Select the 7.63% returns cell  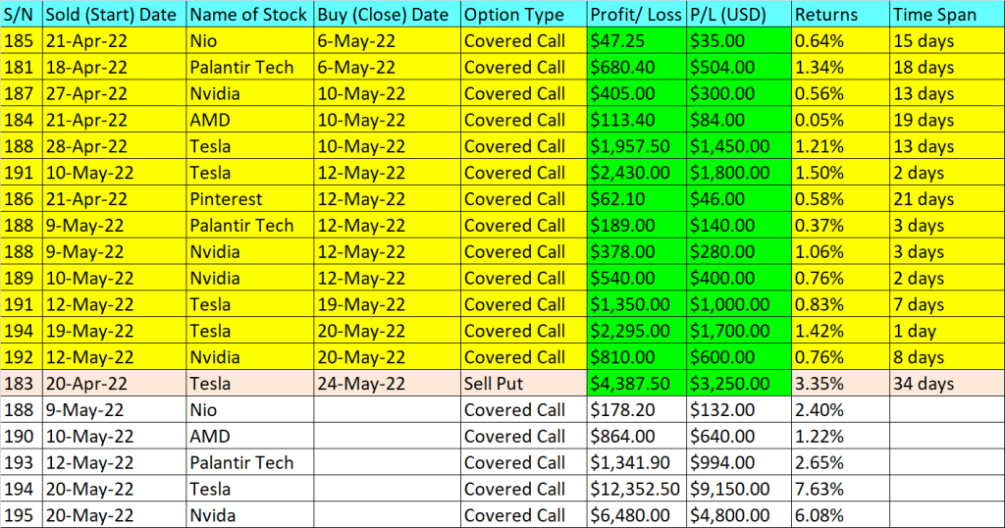tap(839, 489)
